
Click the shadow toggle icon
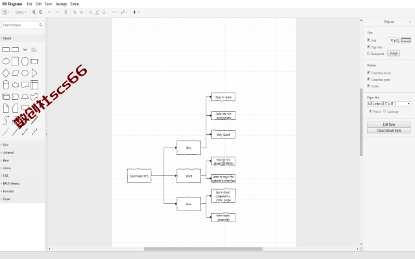[x=104, y=12]
